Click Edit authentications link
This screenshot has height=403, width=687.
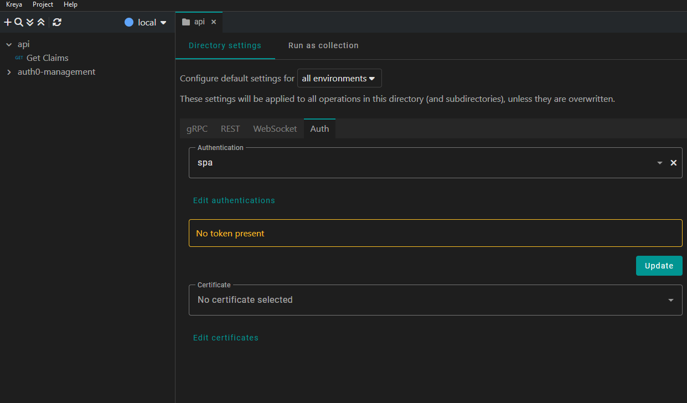coord(234,200)
